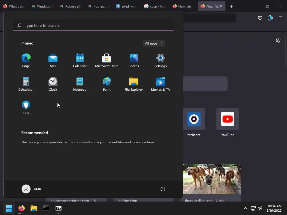Viewport: 287px width, 215px height.
Task: Launch the Photos app
Action: tap(134, 61)
